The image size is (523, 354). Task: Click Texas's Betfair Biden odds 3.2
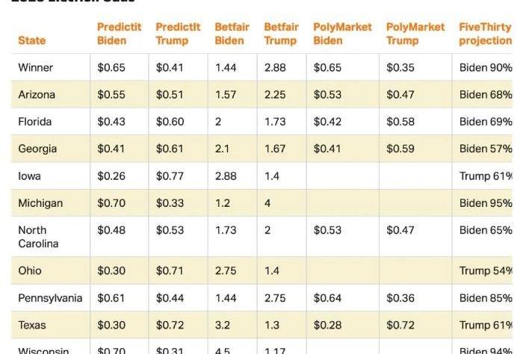[x=223, y=326]
